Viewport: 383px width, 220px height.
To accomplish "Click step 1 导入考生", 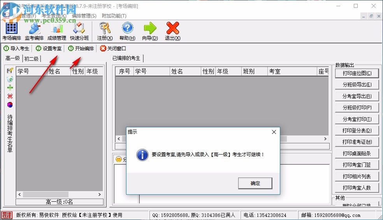I will point(16,48).
